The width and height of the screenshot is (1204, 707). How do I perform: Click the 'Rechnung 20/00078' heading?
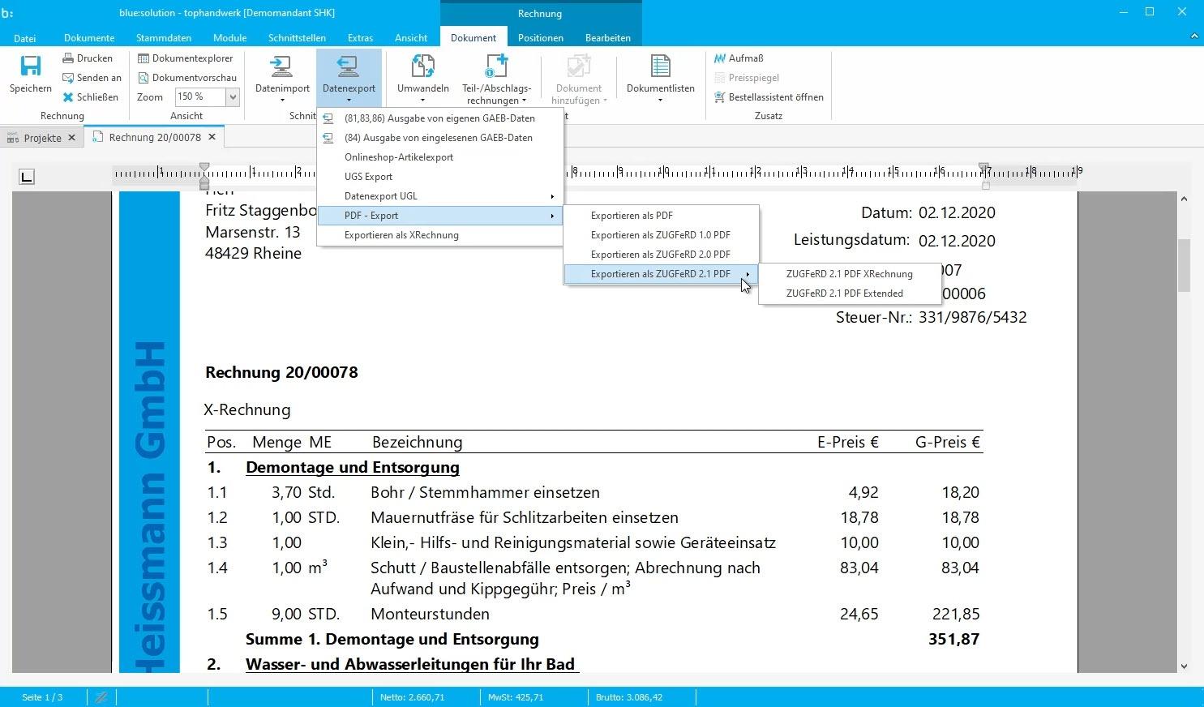click(281, 372)
